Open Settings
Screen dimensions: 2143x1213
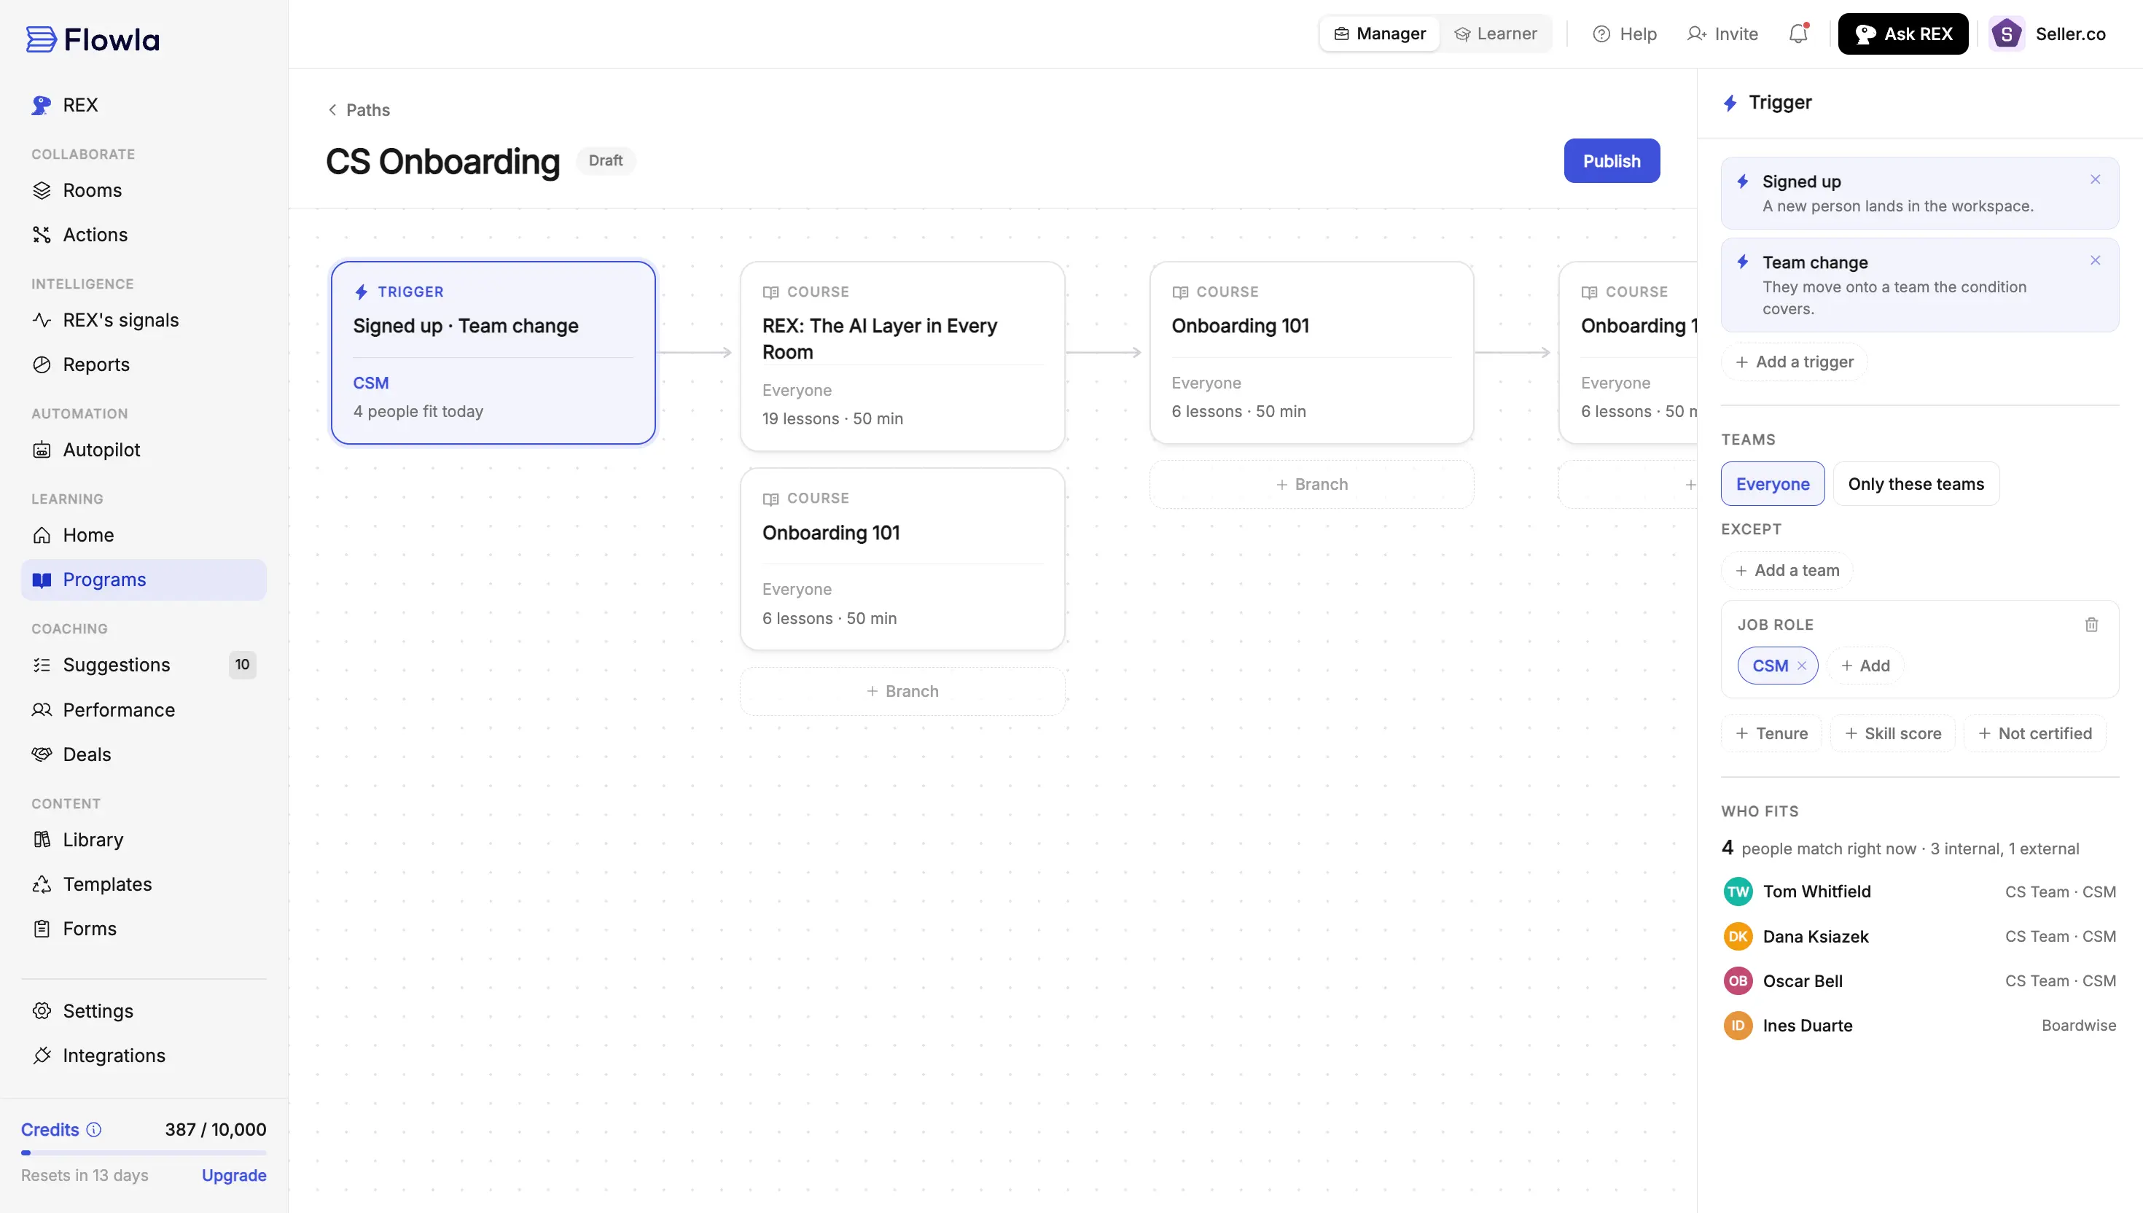click(144, 1010)
